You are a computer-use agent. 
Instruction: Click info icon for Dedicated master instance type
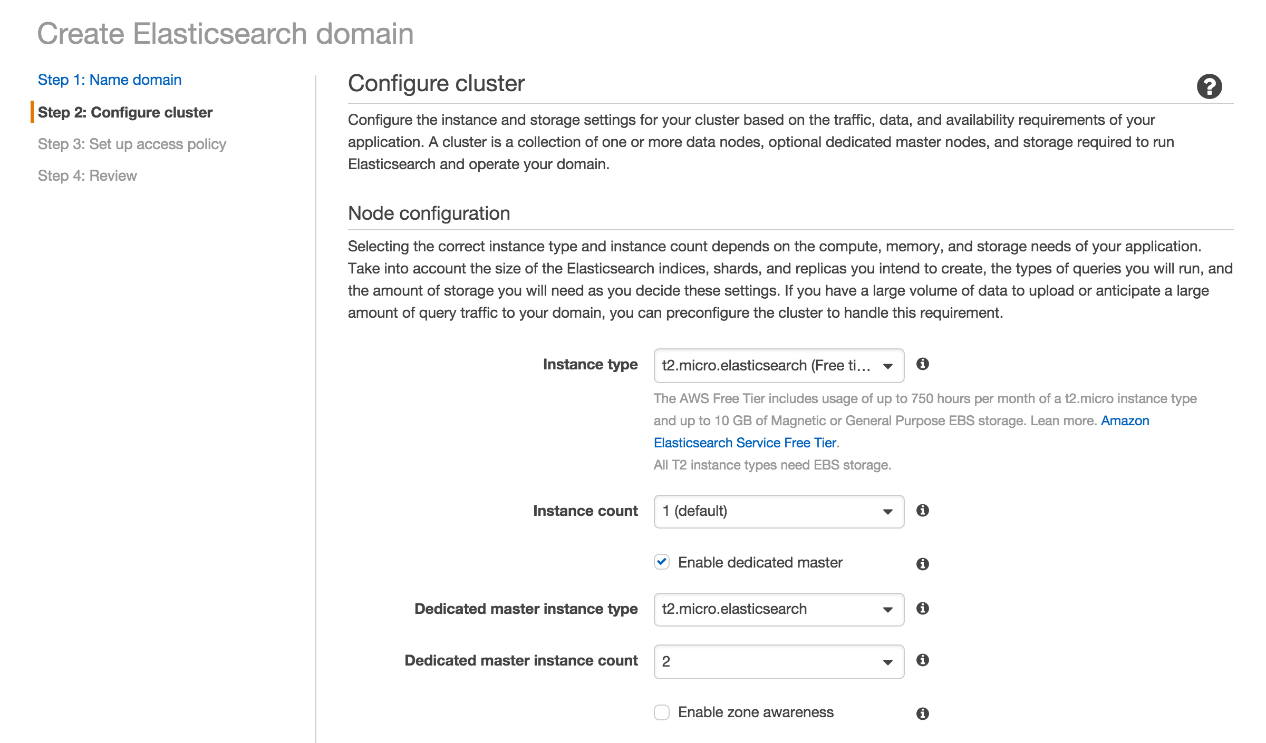pyautogui.click(x=922, y=609)
